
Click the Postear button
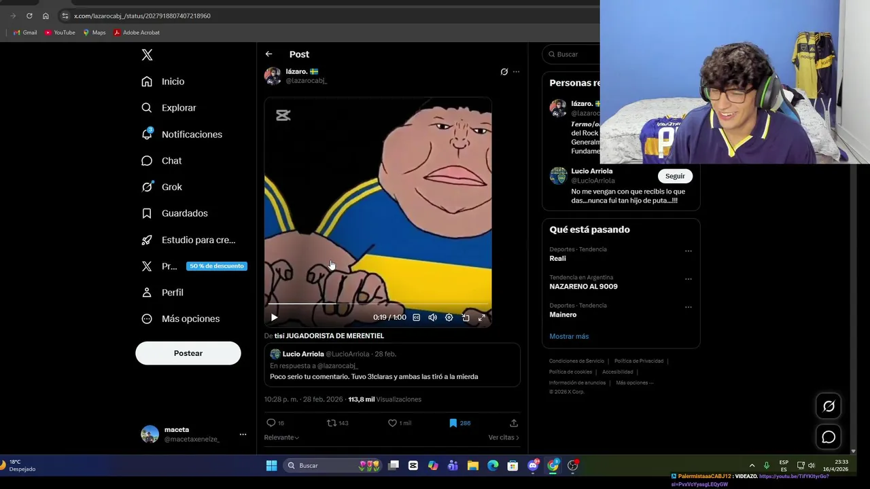click(x=188, y=353)
